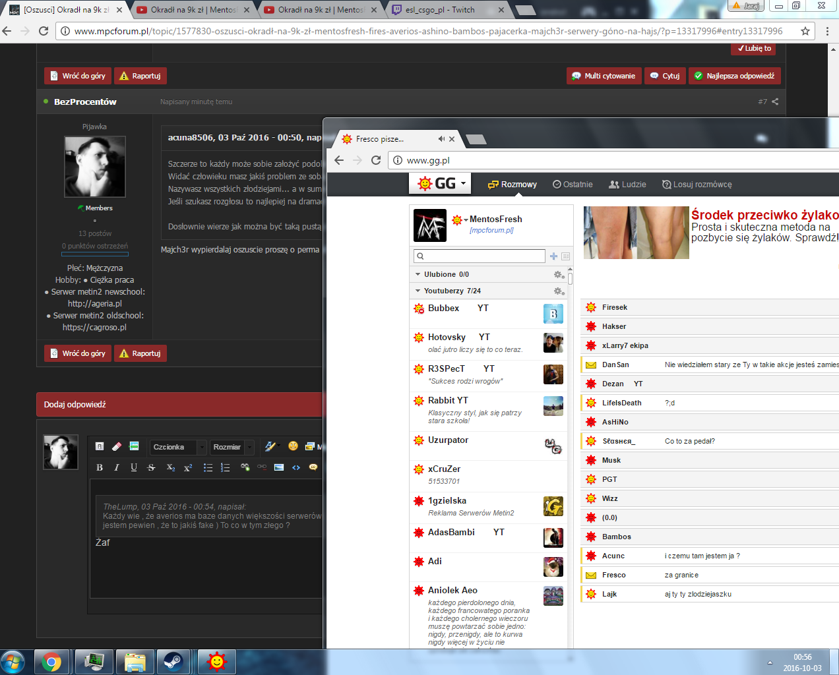Image resolution: width=839 pixels, height=675 pixels.
Task: Toggle superscript formatting in forum editor
Action: (x=188, y=467)
